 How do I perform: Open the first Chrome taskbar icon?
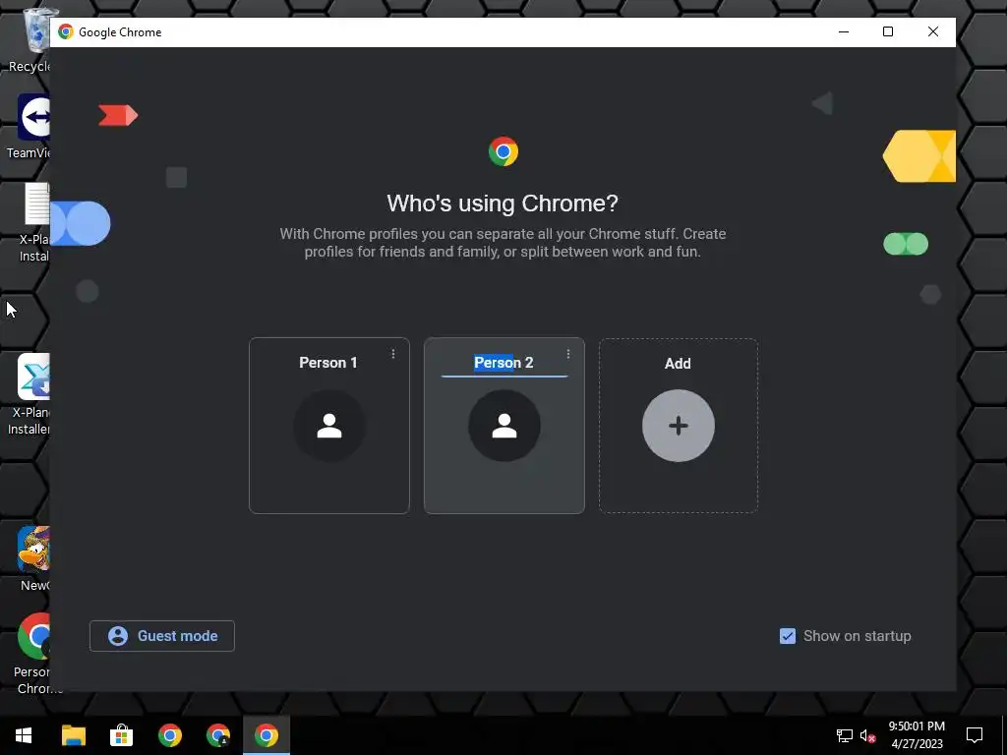tap(169, 735)
